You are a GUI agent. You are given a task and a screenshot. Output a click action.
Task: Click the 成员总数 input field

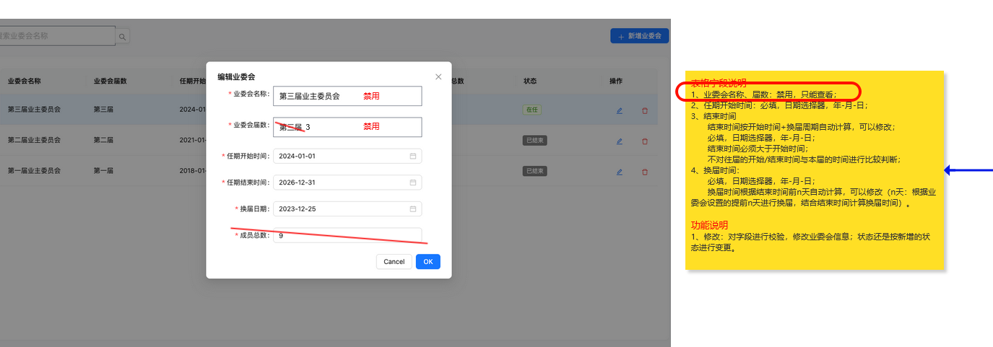(x=347, y=235)
